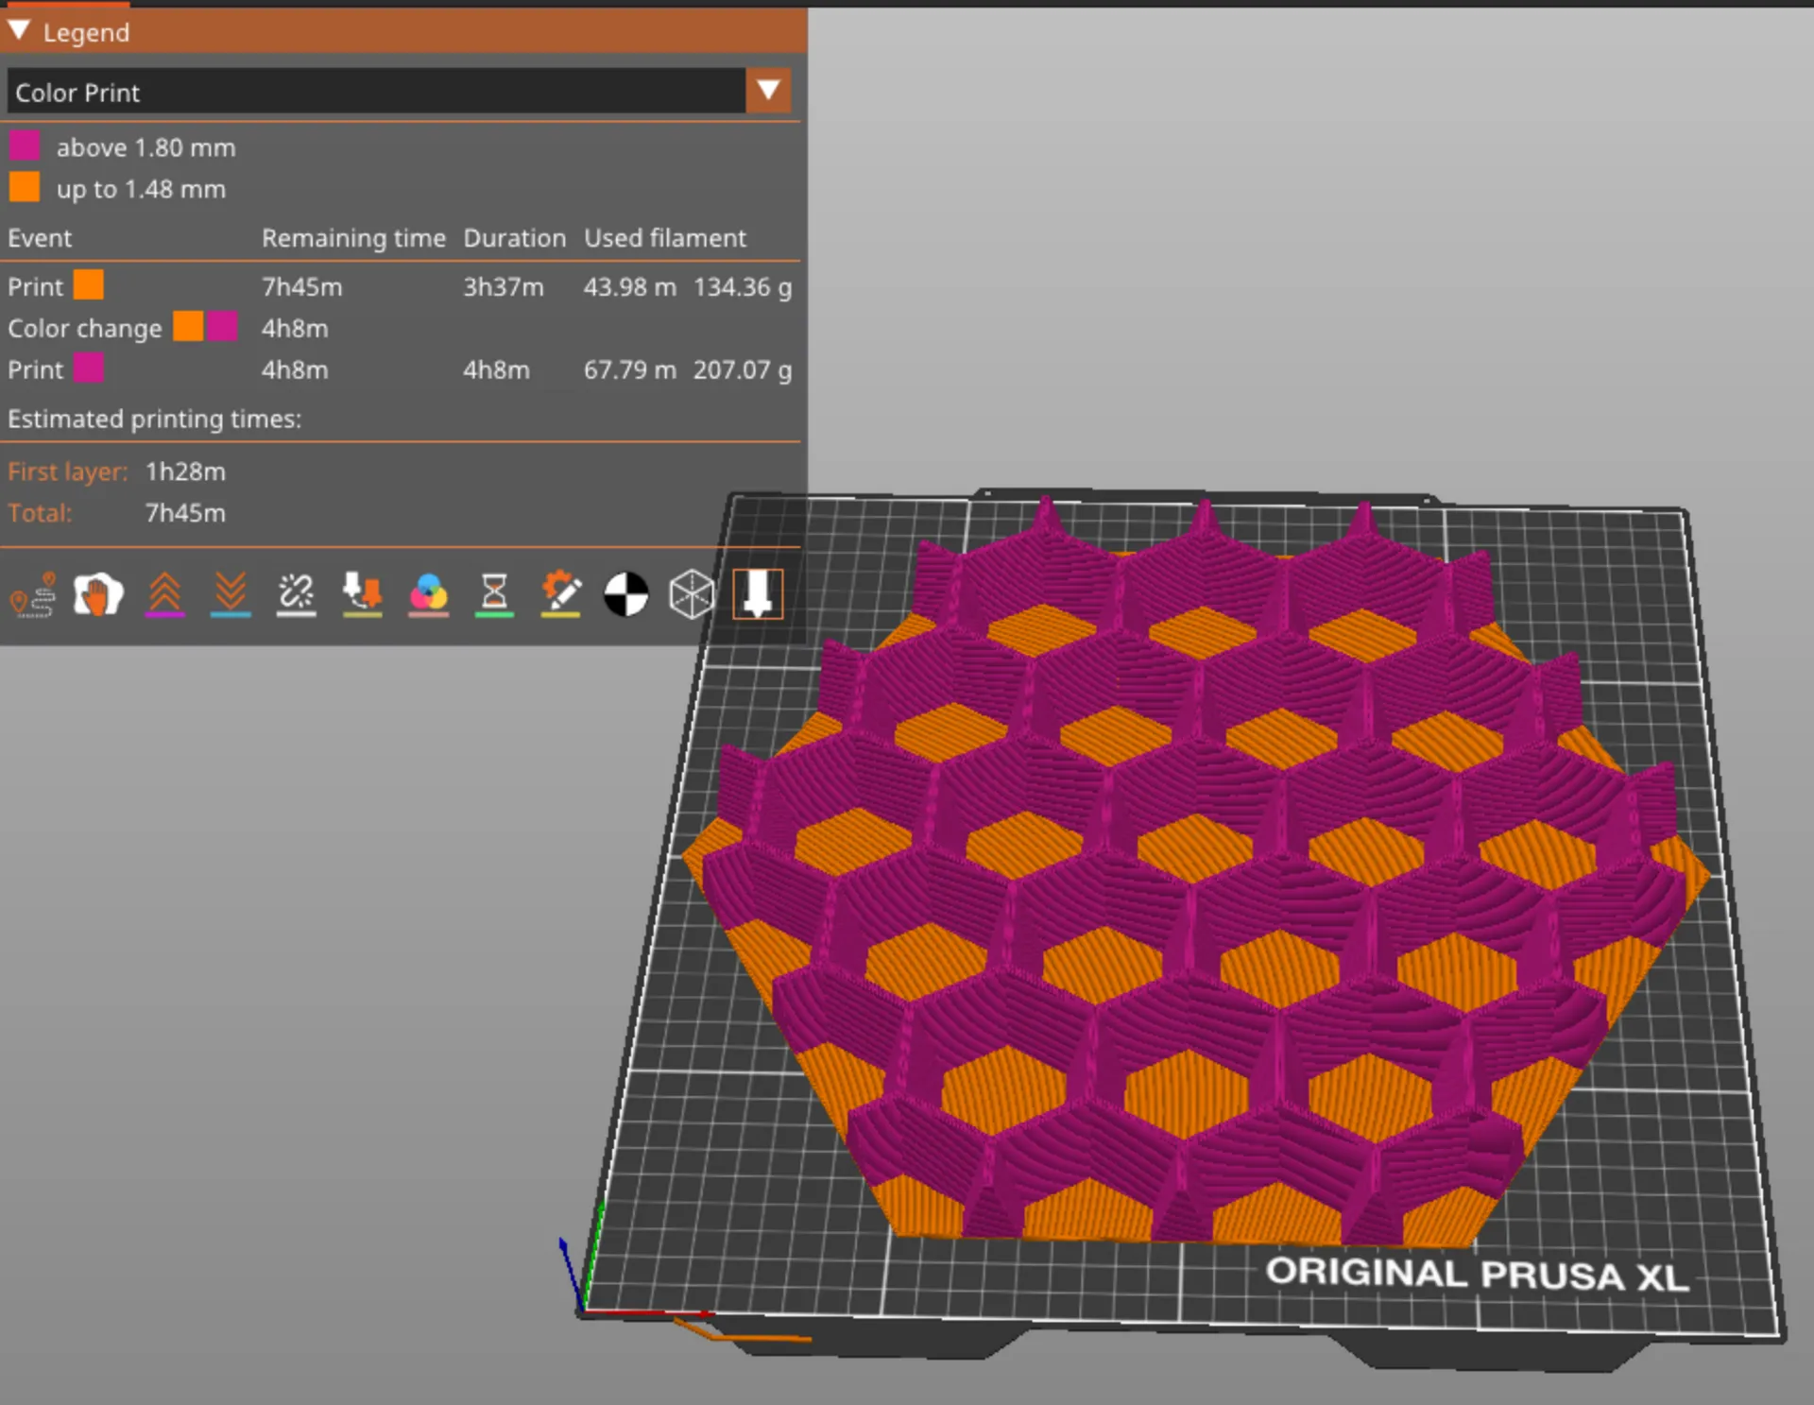Image resolution: width=1814 pixels, height=1405 pixels.
Task: Collapse the Legend panel
Action: [17, 30]
